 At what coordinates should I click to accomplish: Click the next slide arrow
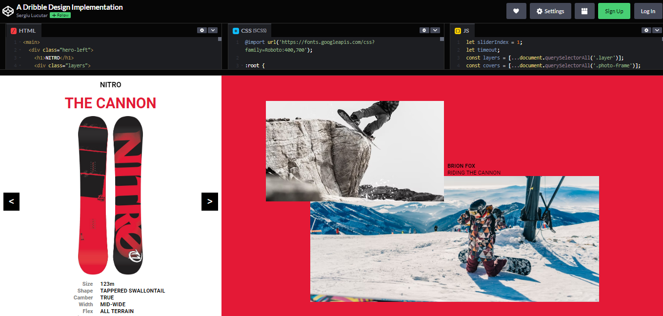pos(209,201)
